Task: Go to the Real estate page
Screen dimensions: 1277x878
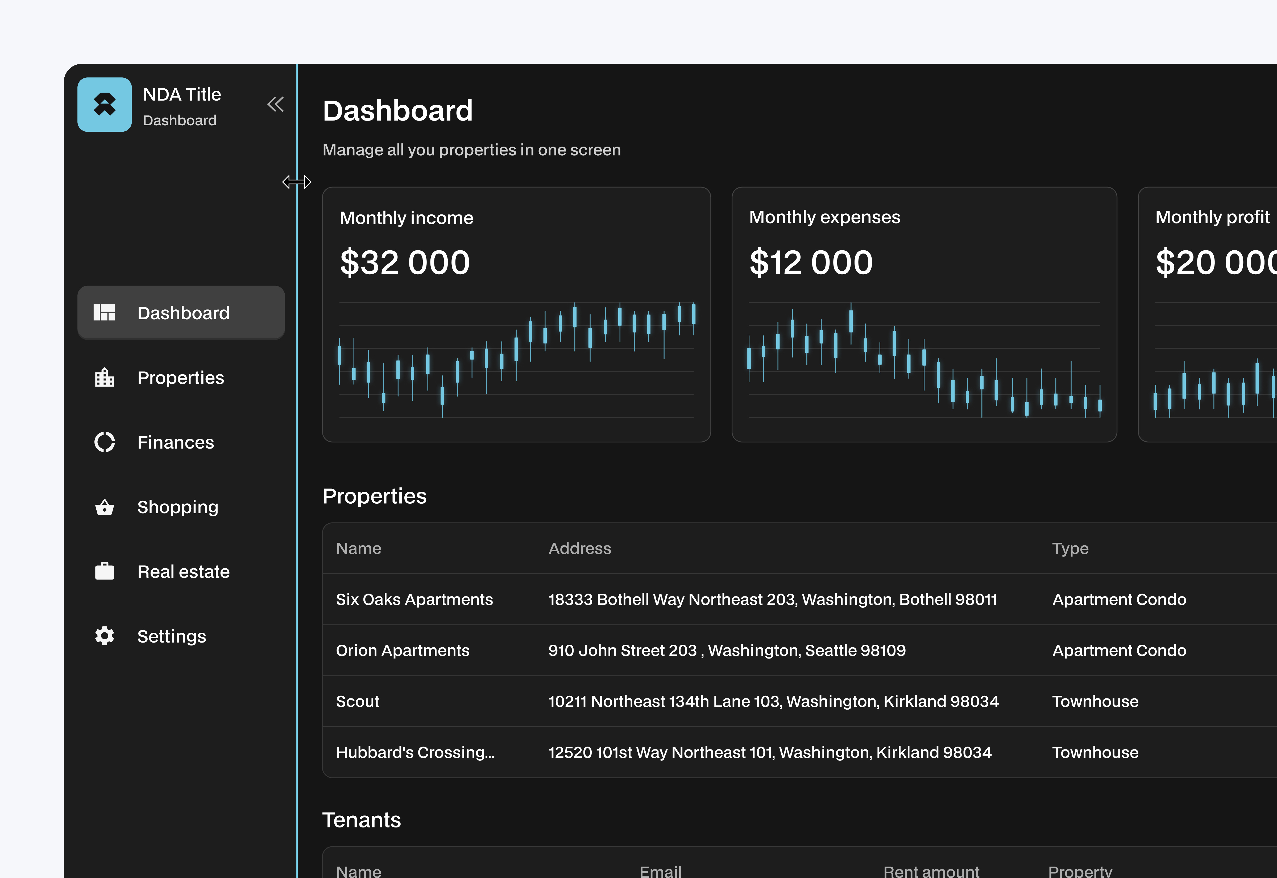Action: point(183,571)
